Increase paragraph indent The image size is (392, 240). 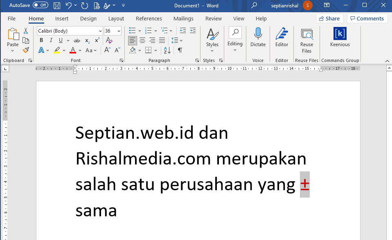[x=193, y=31]
